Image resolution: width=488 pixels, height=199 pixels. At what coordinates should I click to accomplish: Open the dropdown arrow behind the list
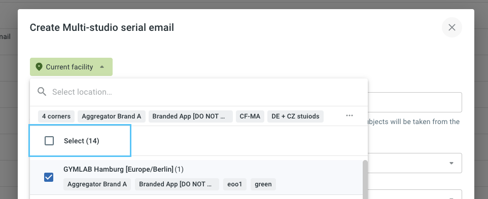click(x=451, y=163)
